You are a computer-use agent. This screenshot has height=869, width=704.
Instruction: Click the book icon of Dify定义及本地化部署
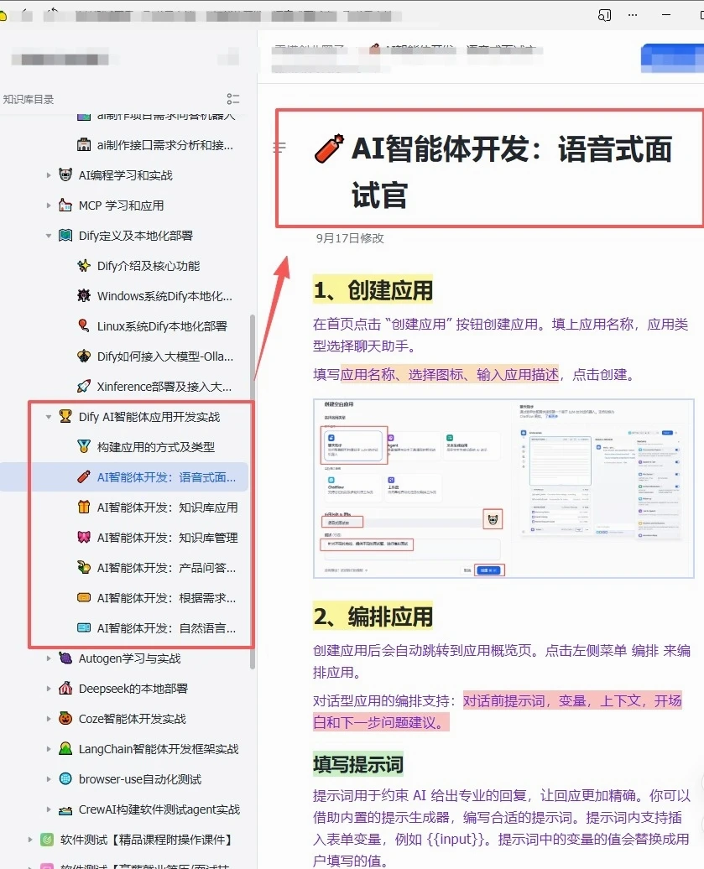[x=65, y=236]
